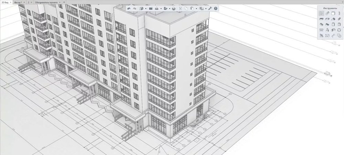
Task: Select the Wall tool in Инструменты
Action: point(333,13)
